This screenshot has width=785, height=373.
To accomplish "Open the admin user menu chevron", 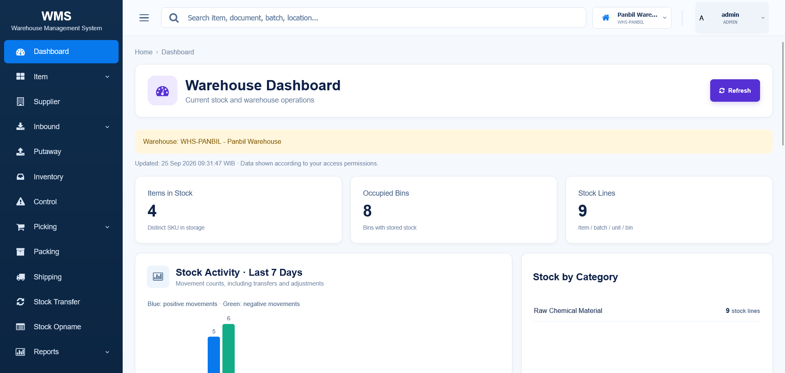I will coord(763,18).
